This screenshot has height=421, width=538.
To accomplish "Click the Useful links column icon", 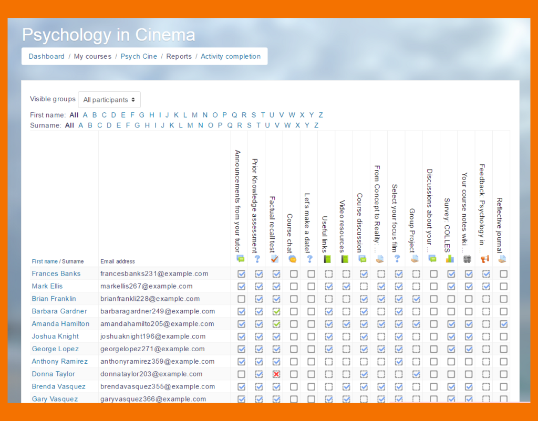I will [x=328, y=259].
